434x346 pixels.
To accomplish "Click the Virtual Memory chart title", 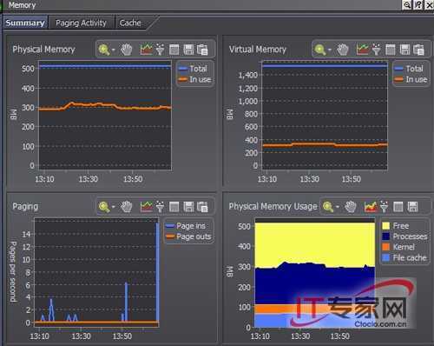I will (258, 50).
